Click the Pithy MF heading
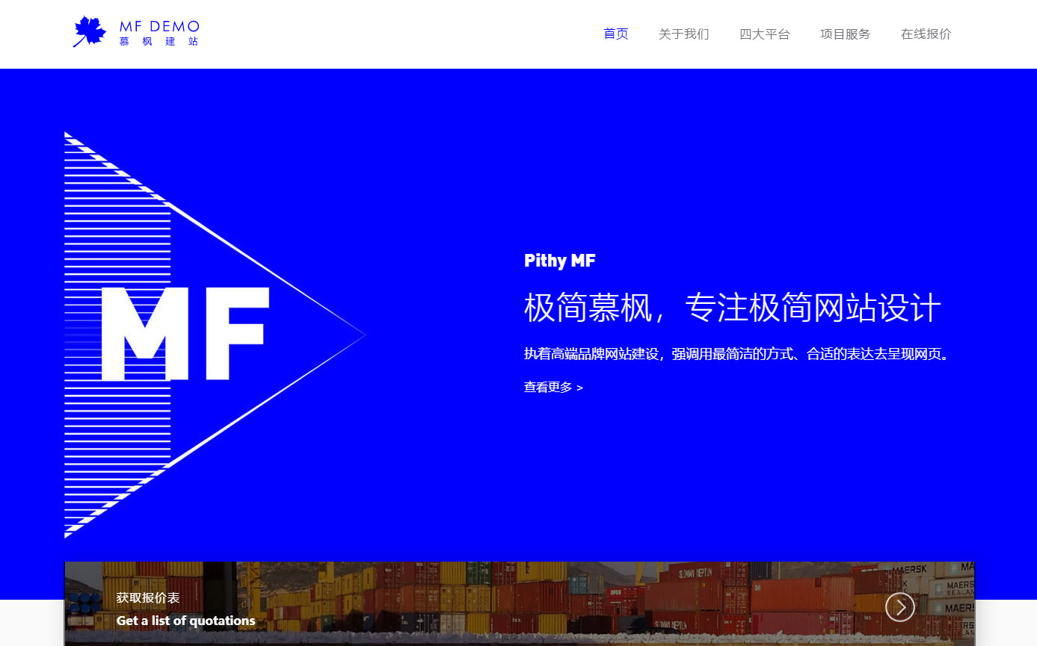Viewport: 1037px width, 646px height. tap(559, 261)
